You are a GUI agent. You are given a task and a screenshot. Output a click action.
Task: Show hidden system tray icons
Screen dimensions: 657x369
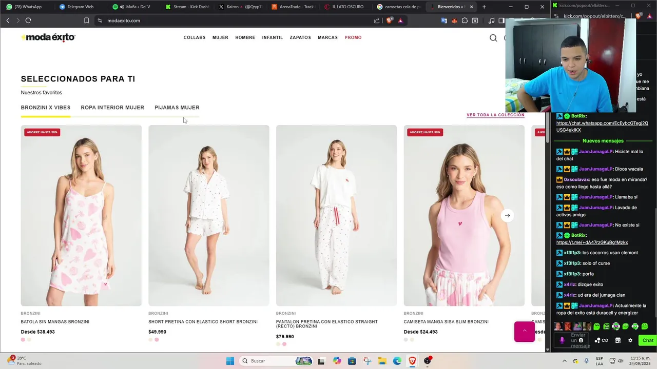coord(565,361)
